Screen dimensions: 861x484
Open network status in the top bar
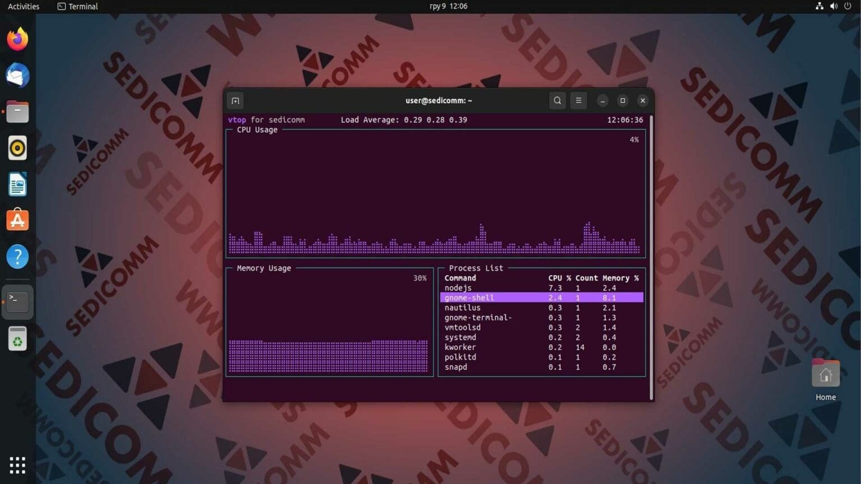820,6
